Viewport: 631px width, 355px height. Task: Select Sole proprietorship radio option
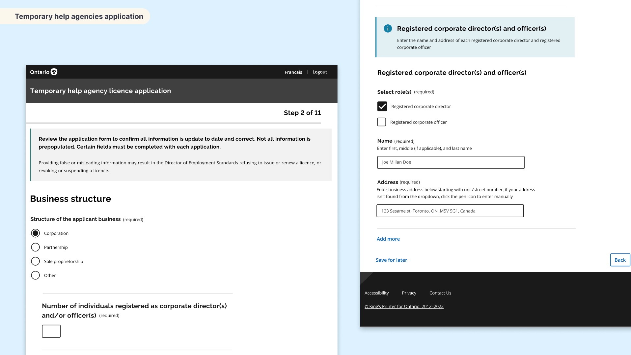(35, 261)
